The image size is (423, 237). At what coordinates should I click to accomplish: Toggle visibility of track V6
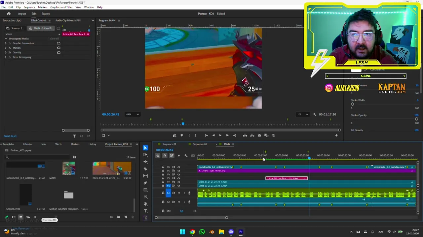click(x=179, y=167)
